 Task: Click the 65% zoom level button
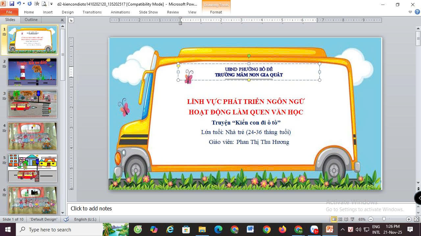click(x=362, y=219)
